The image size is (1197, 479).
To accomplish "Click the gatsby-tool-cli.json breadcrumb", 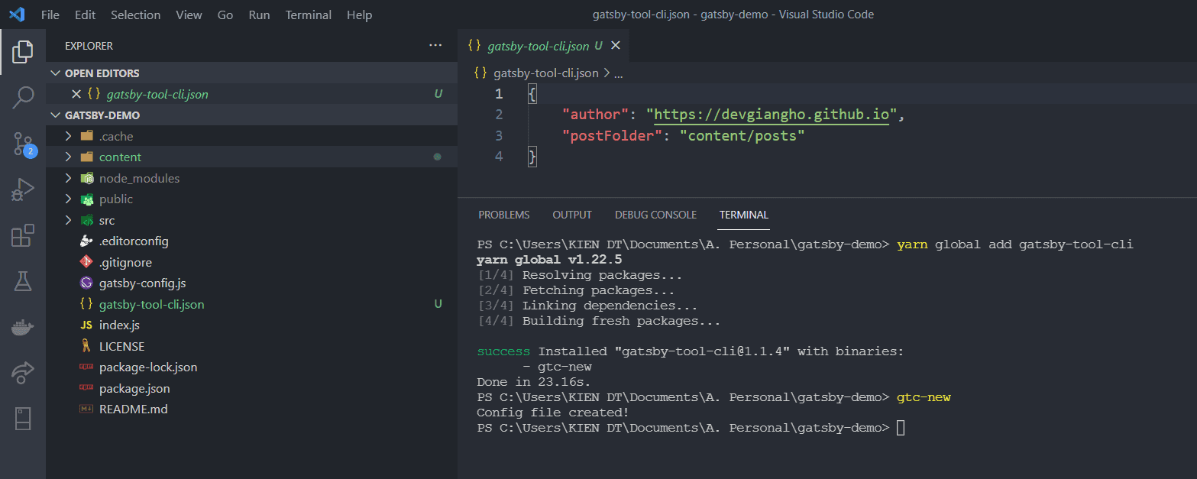I will (545, 73).
